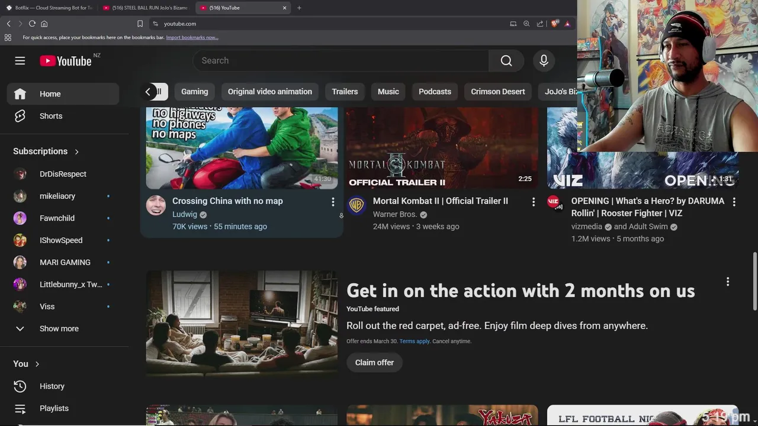Open the Crossing China with no map title

[227, 201]
